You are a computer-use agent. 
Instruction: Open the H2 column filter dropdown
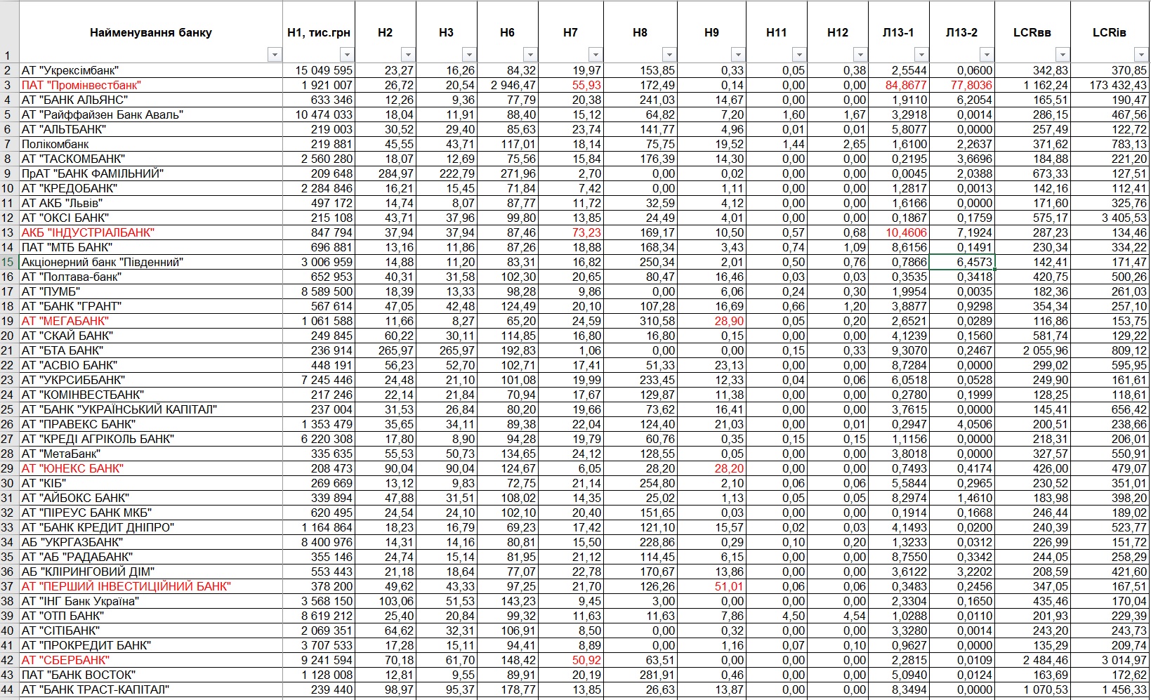click(x=408, y=55)
